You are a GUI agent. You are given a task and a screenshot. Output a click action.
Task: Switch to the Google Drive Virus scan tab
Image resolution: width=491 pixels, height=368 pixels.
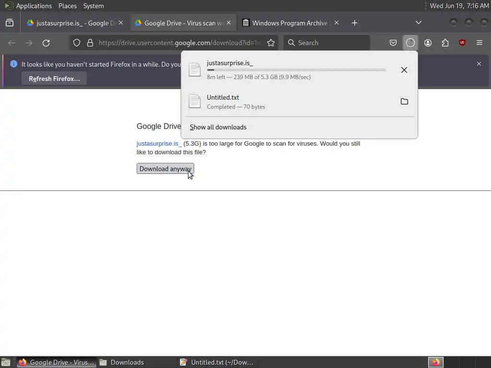click(184, 23)
